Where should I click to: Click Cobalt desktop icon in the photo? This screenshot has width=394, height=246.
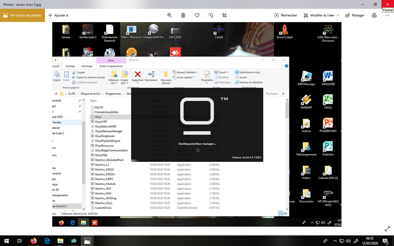[x=219, y=31]
